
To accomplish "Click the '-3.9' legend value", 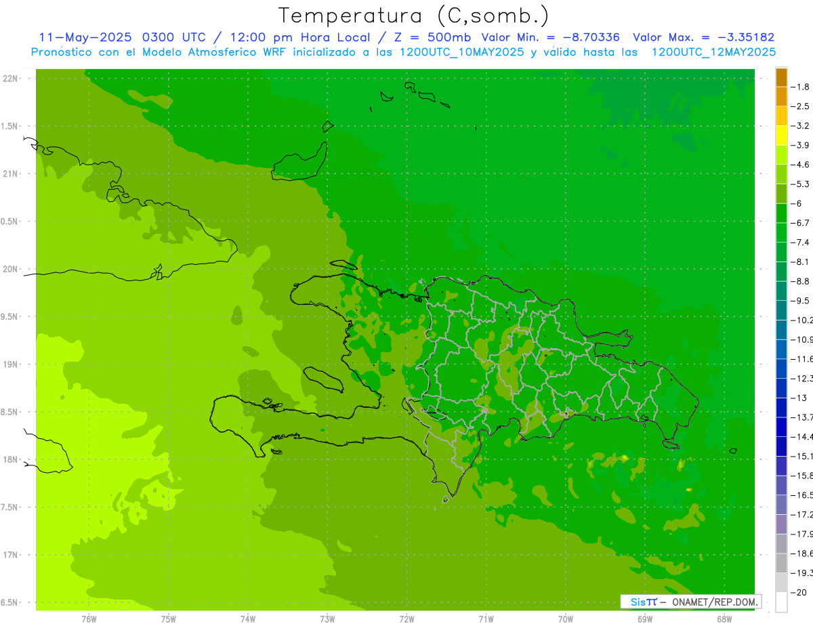I will pos(800,145).
